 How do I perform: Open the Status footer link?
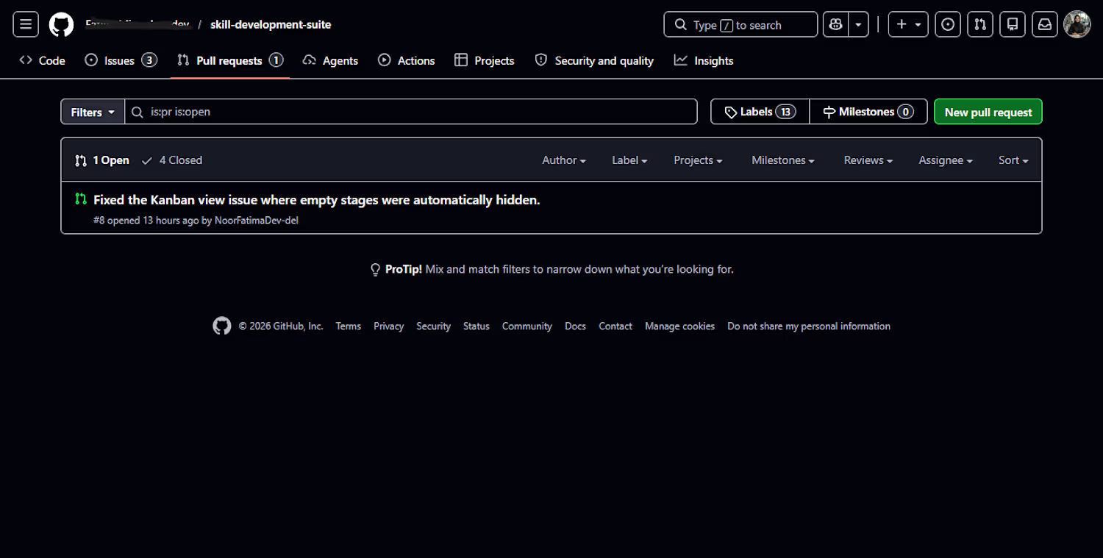click(476, 326)
